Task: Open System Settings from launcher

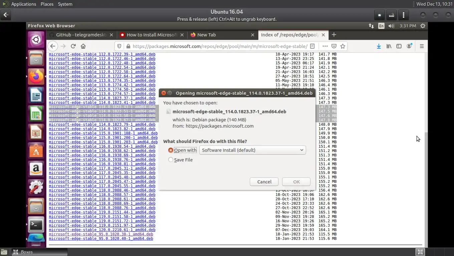Action: coord(36,188)
